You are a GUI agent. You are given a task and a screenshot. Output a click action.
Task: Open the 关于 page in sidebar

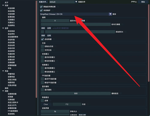[7, 3]
